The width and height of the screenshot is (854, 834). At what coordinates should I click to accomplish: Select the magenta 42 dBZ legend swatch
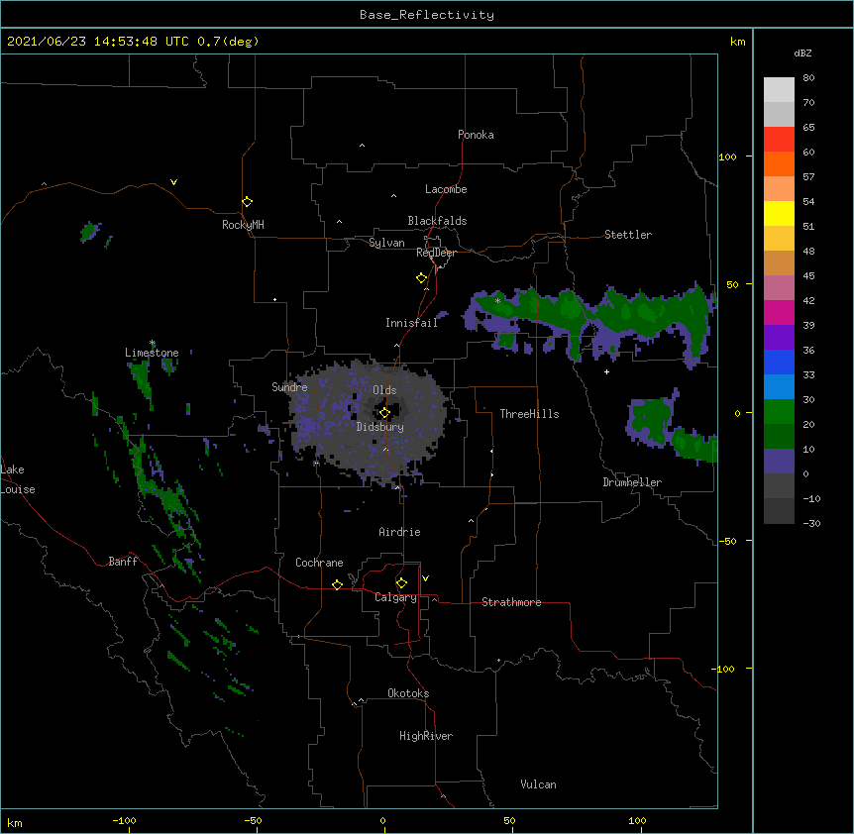pos(779,312)
